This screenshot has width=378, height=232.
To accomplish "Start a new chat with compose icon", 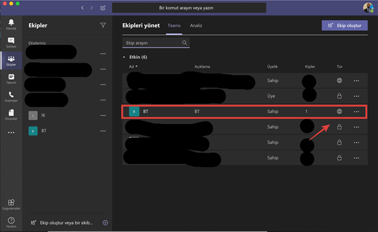I will [x=103, y=8].
